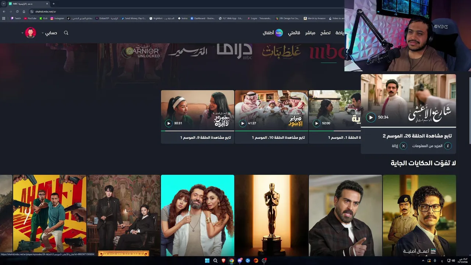The image size is (471, 265).
Task: Open the أطفال kids section
Action: coord(273,33)
